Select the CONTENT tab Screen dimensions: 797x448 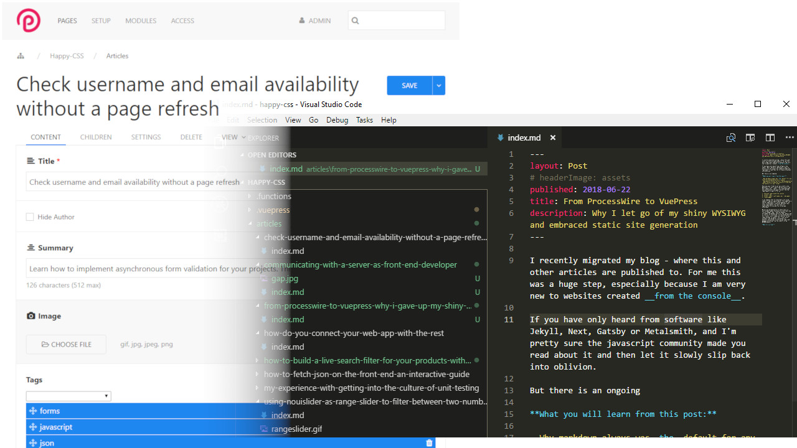point(46,137)
